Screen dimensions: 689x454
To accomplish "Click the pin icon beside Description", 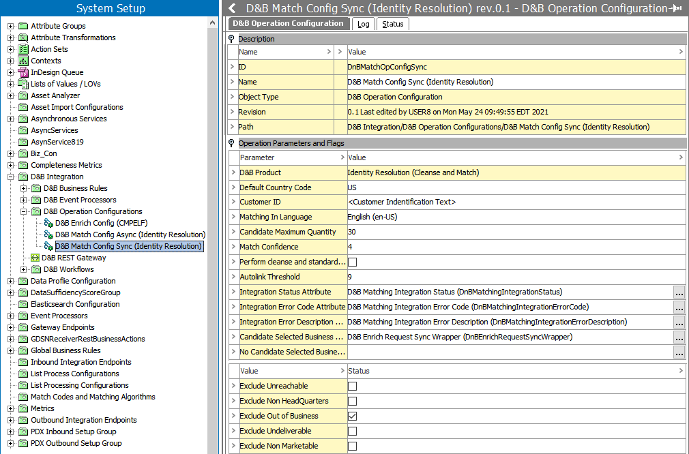I will coord(231,39).
